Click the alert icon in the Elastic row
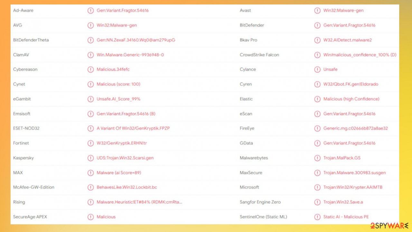Viewport: 412px width, 232px height. pos(317,99)
